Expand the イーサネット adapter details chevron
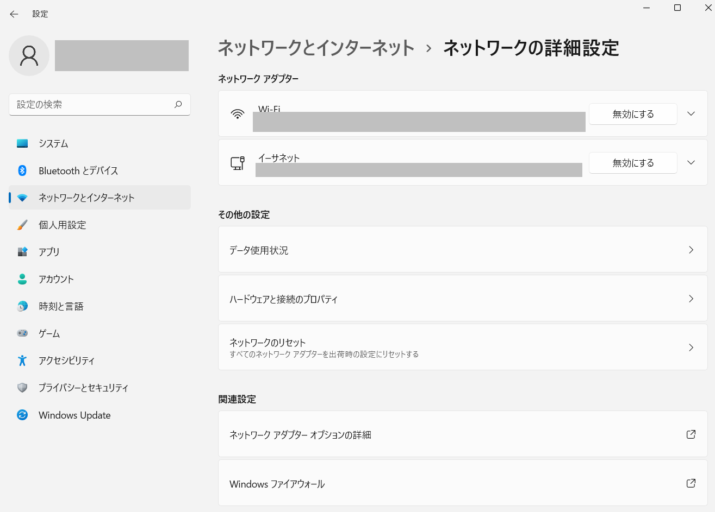This screenshot has width=715, height=512. point(691,162)
